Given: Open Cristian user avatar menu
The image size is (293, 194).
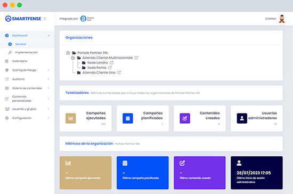Looking at the screenshot, I should [x=282, y=19].
